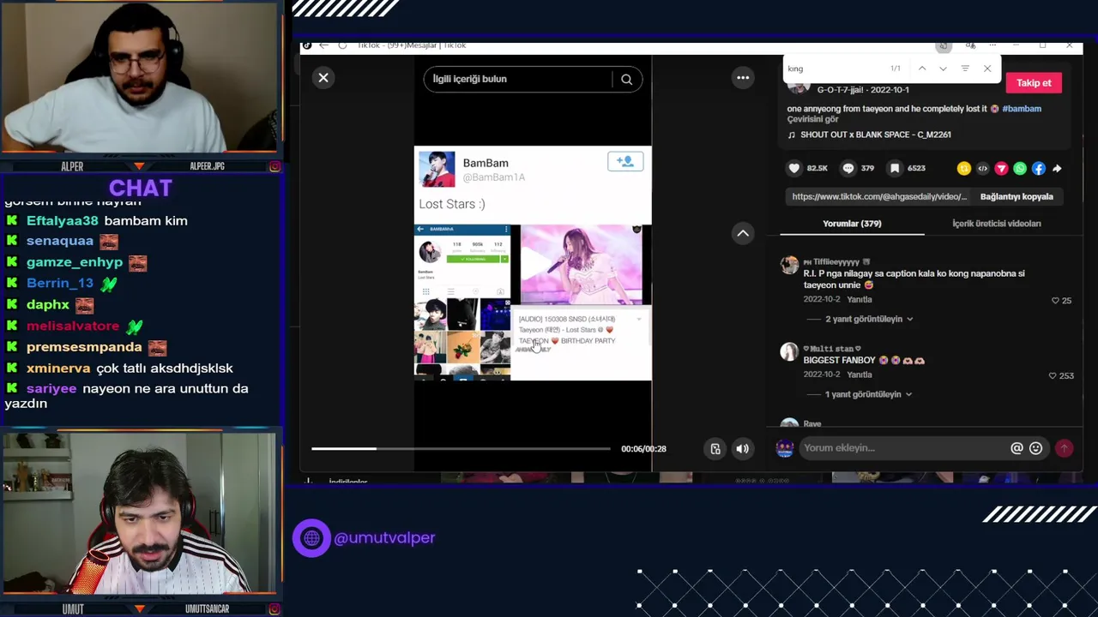Like the video with heart icon
Viewport: 1098px width, 617px height.
(794, 168)
